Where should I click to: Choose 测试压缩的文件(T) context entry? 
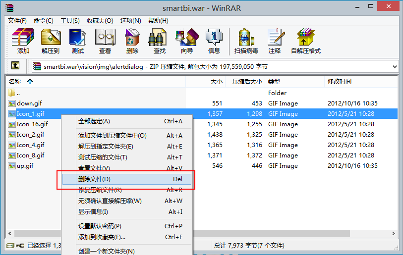(x=127, y=157)
